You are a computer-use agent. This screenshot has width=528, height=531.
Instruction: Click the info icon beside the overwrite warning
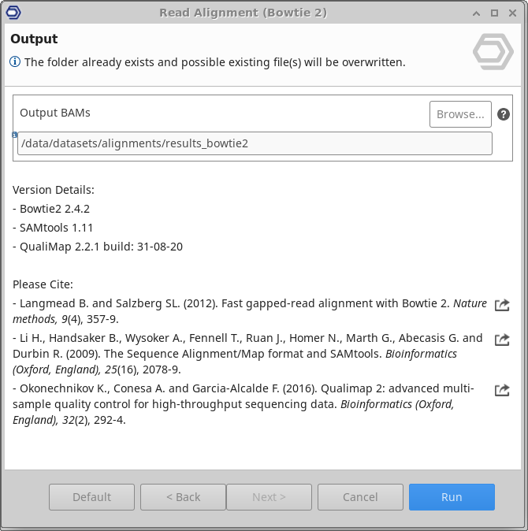pyautogui.click(x=15, y=62)
